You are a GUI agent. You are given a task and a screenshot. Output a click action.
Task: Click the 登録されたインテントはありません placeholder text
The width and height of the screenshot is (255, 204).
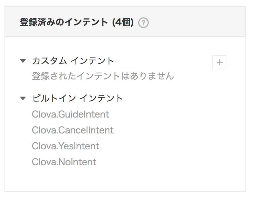pos(103,76)
